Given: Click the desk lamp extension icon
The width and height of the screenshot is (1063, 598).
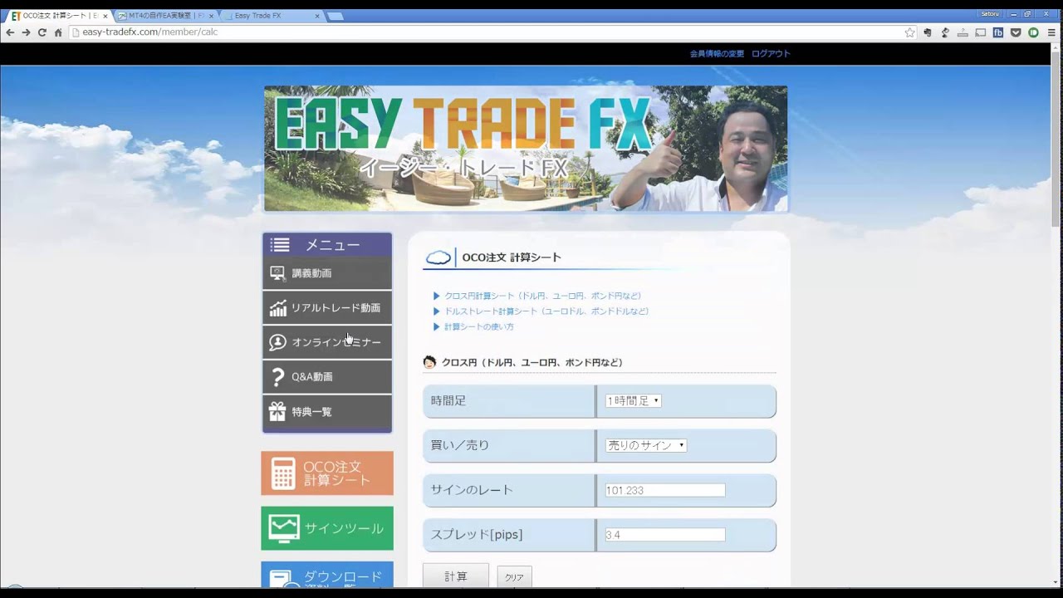Looking at the screenshot, I should click(x=945, y=32).
